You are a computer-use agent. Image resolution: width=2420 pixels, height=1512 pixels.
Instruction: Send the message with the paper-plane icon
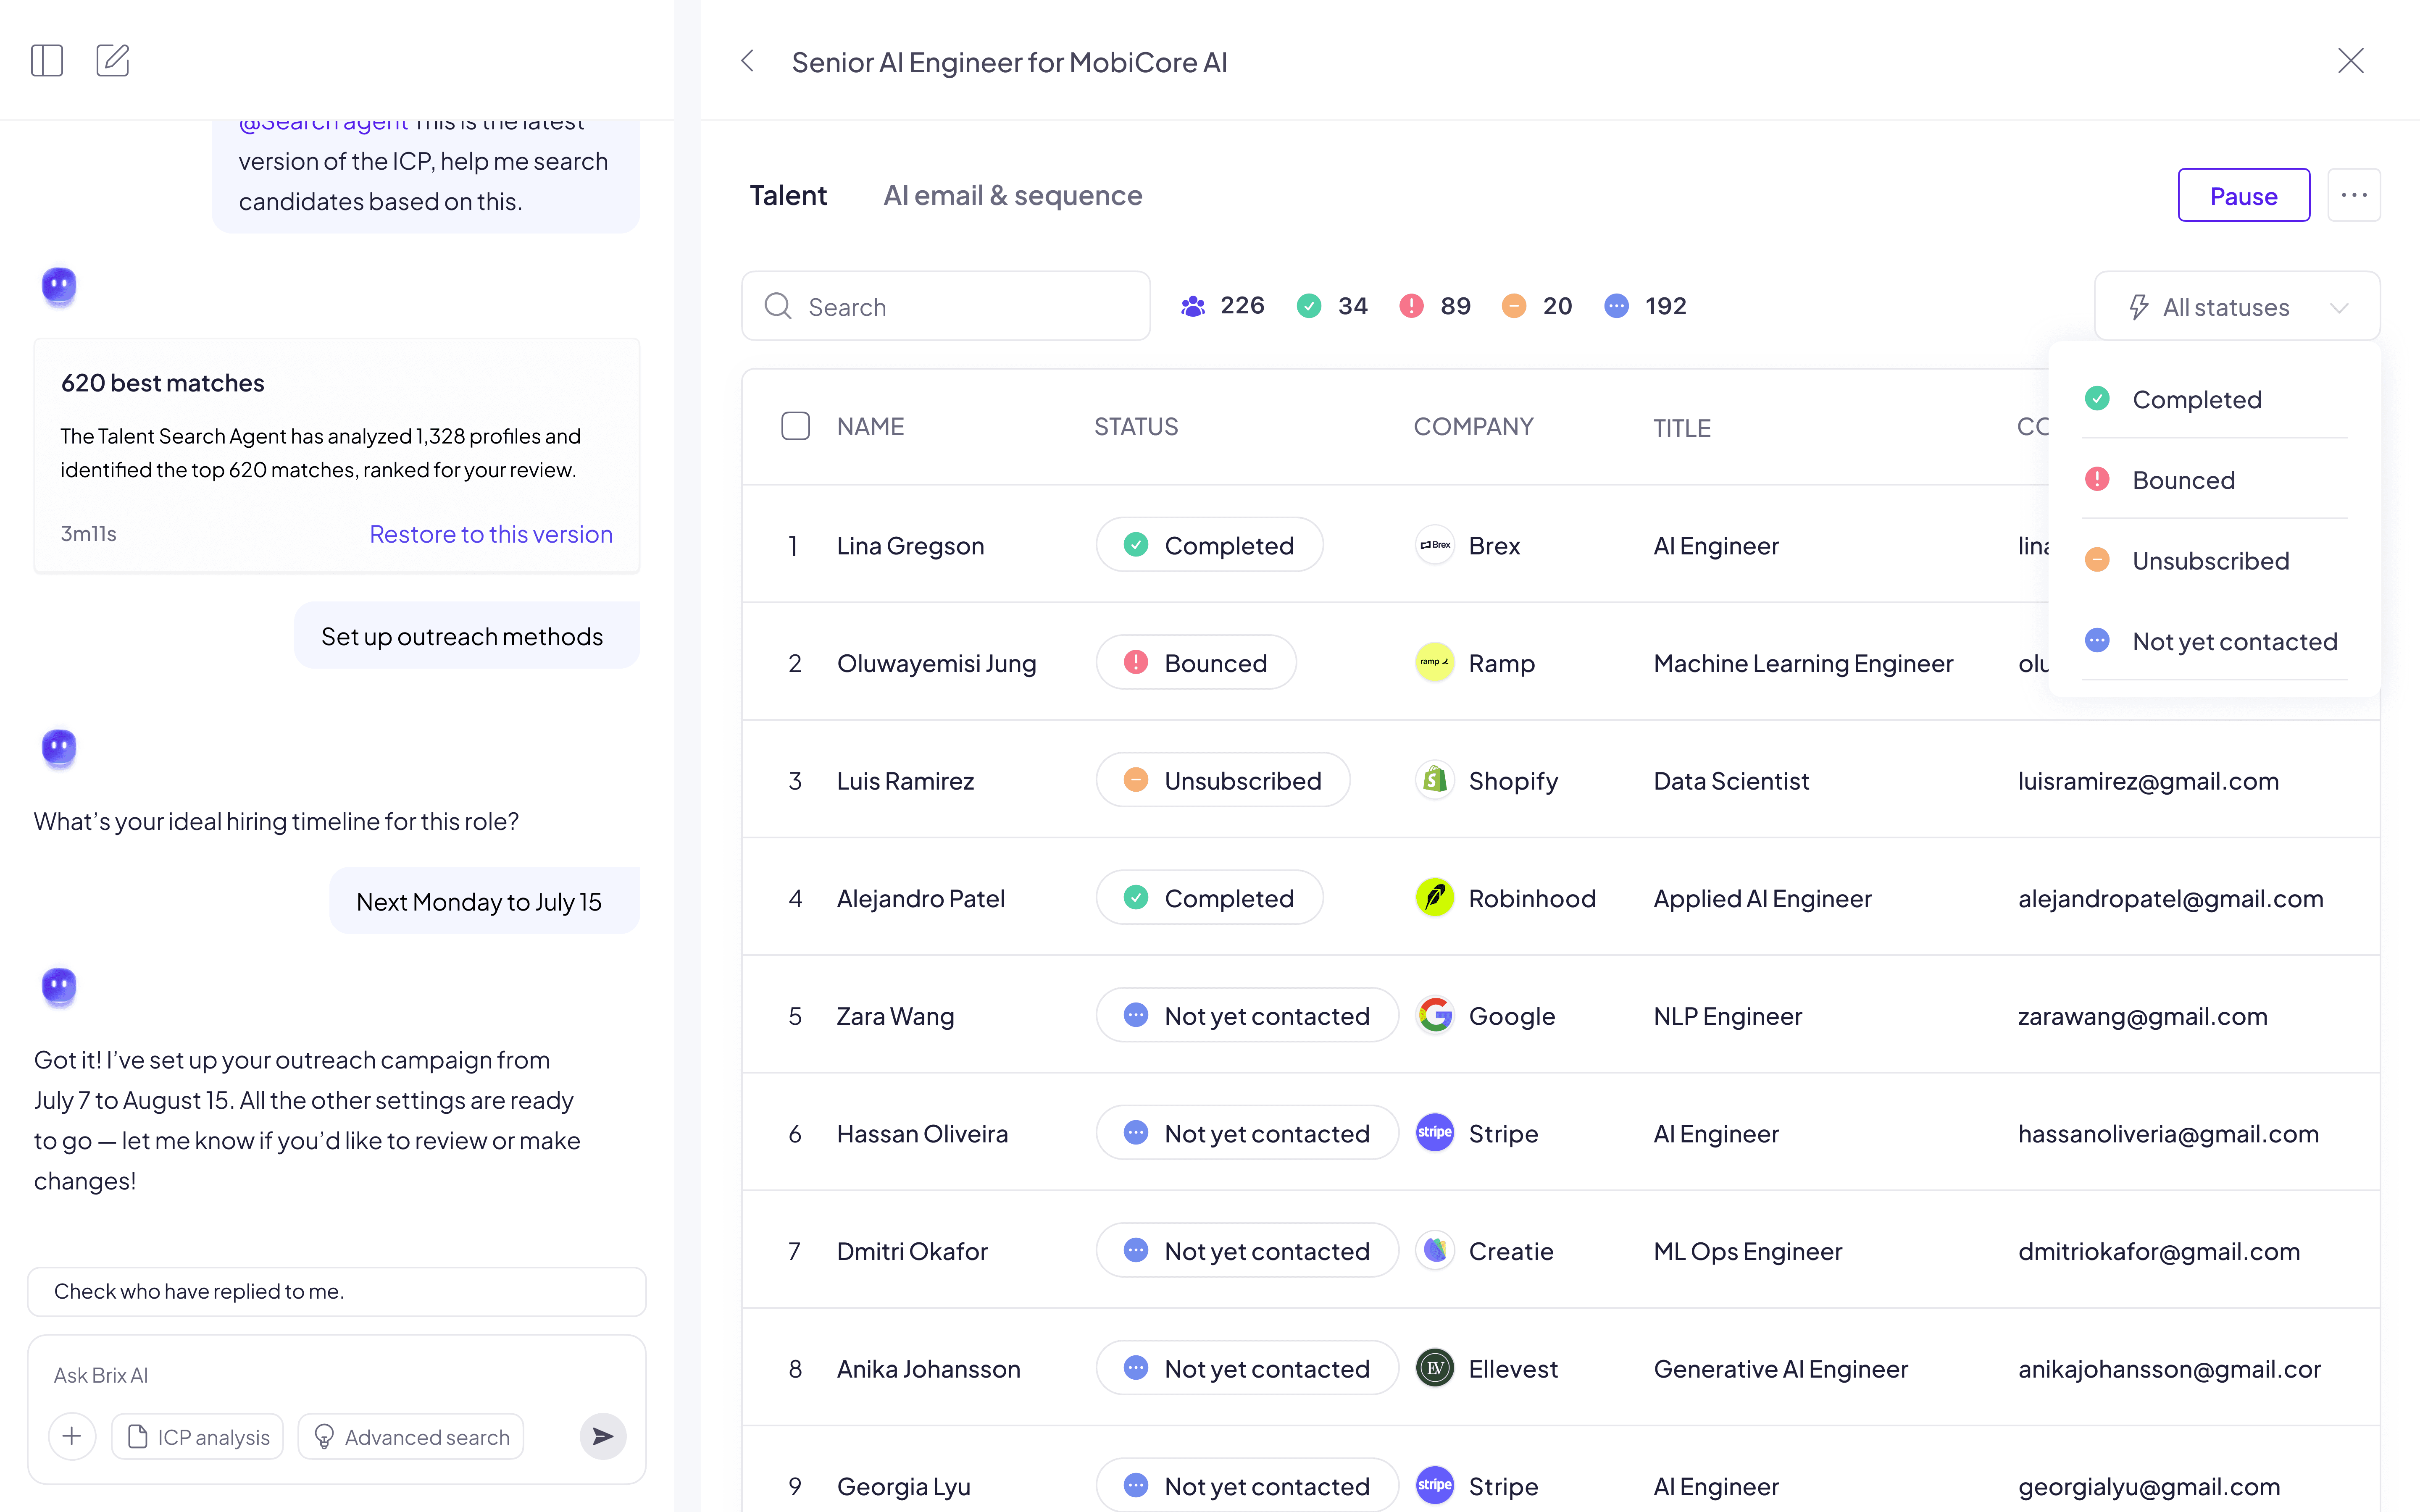602,1436
